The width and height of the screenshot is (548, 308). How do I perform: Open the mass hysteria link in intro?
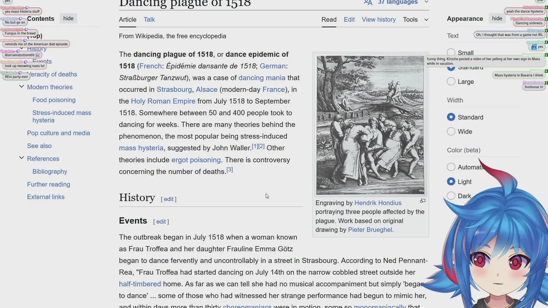tap(141, 148)
